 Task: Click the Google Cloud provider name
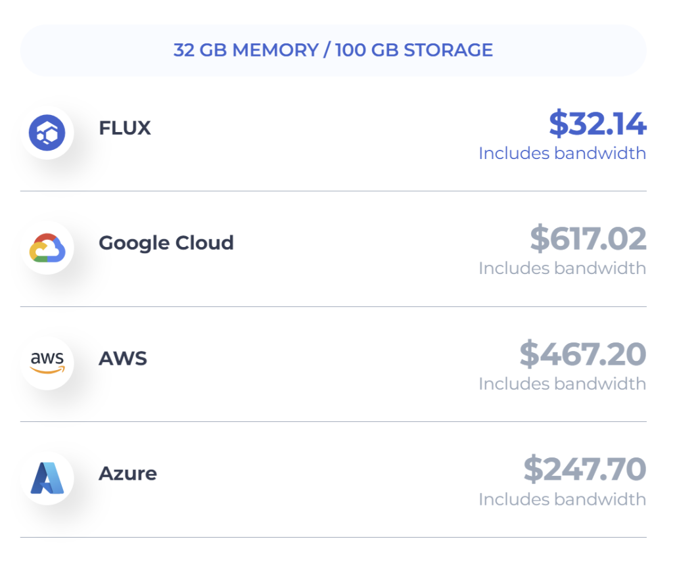click(x=166, y=243)
